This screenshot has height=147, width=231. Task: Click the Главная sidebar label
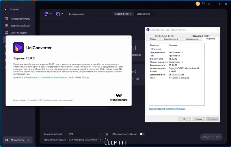pyautogui.click(x=15, y=10)
